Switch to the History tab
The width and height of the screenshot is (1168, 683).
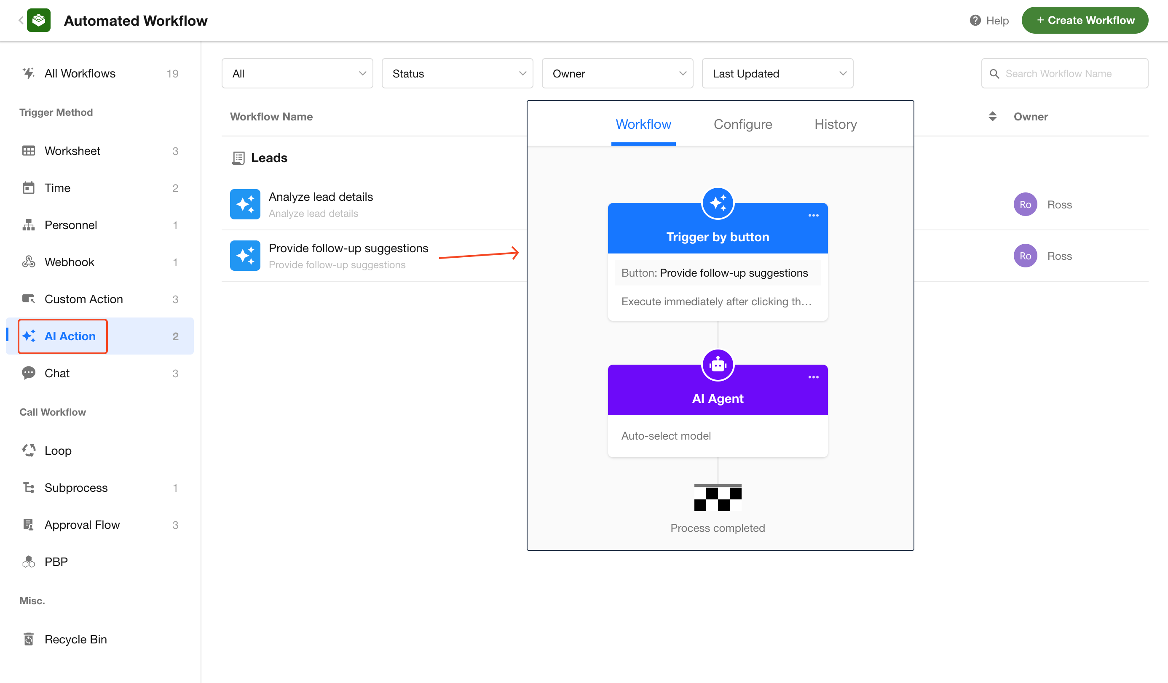click(835, 124)
